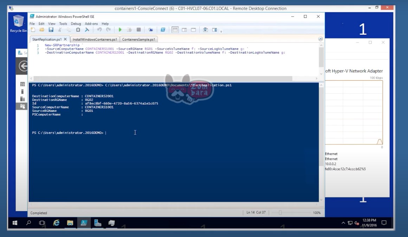Open the File menu

tap(32, 24)
